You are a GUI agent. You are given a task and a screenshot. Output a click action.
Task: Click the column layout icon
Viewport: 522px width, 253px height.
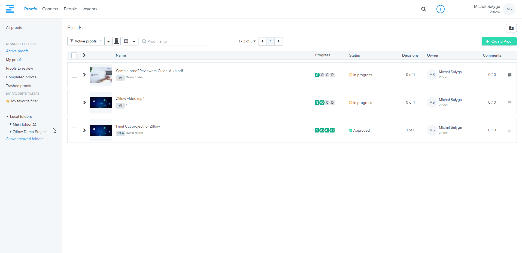click(126, 41)
